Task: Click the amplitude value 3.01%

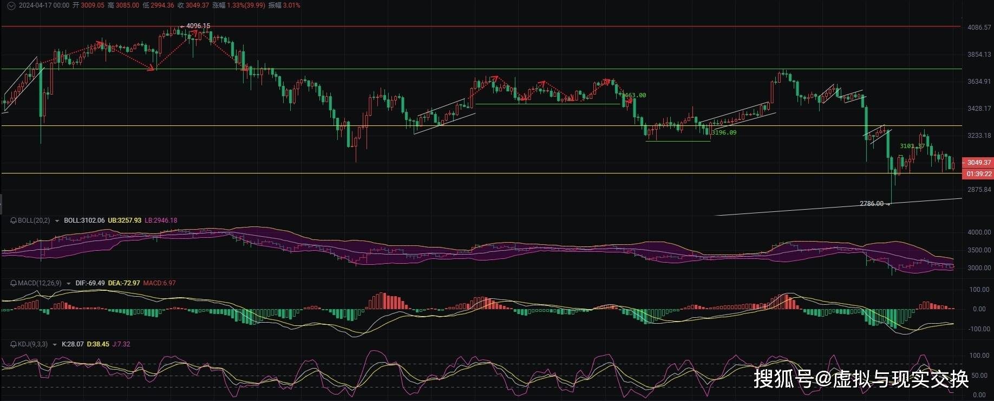Action: point(292,5)
